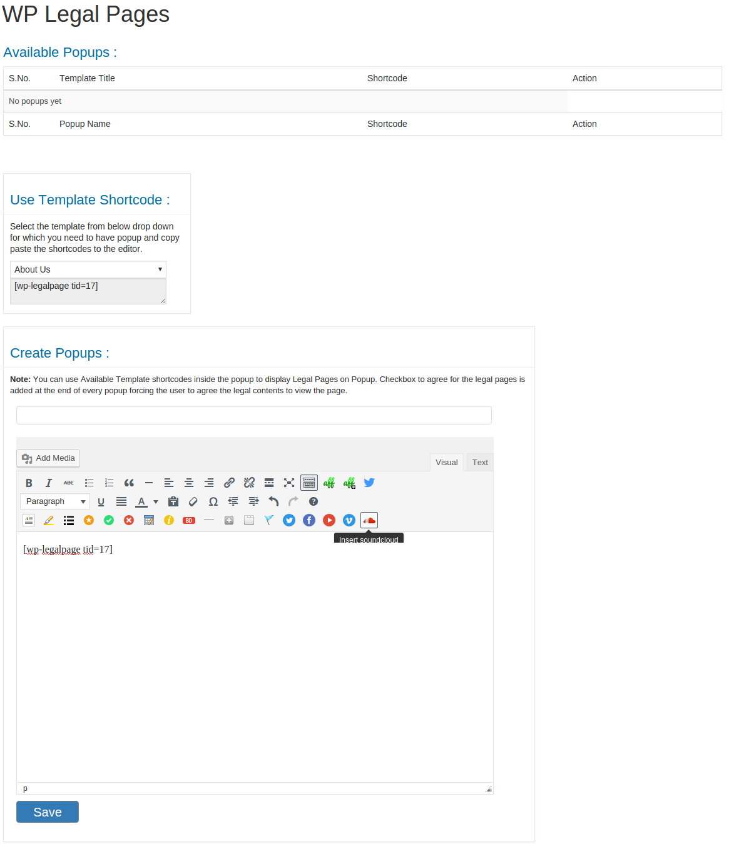Insert a Vimeo video embed
Screen dimensions: 729x844
tap(349, 520)
